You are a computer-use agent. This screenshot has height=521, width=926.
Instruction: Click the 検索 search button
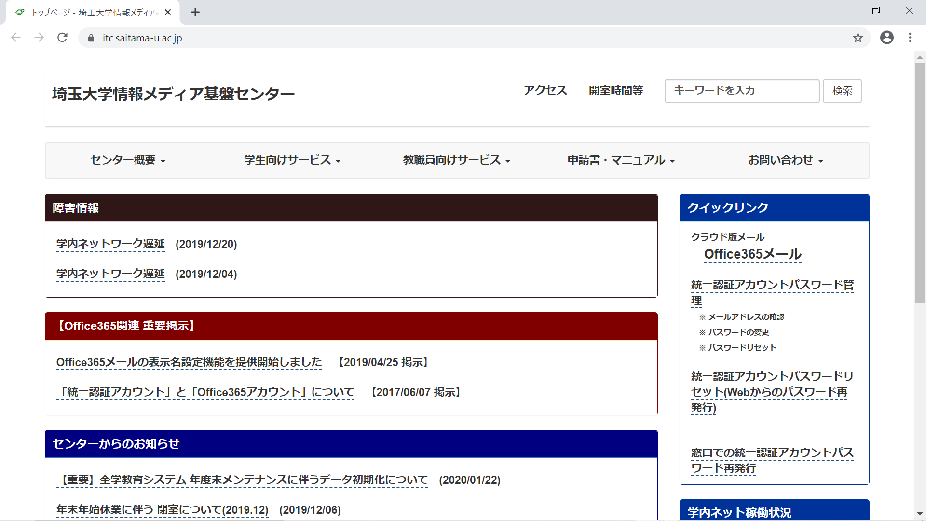[842, 91]
